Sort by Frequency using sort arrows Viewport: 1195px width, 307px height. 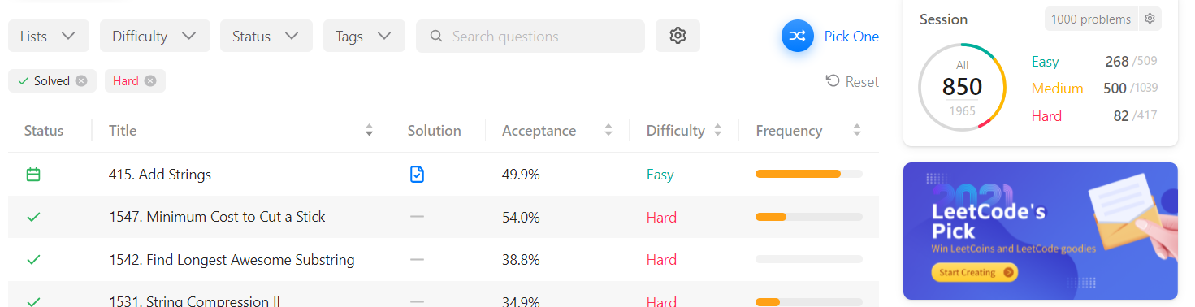coord(856,130)
